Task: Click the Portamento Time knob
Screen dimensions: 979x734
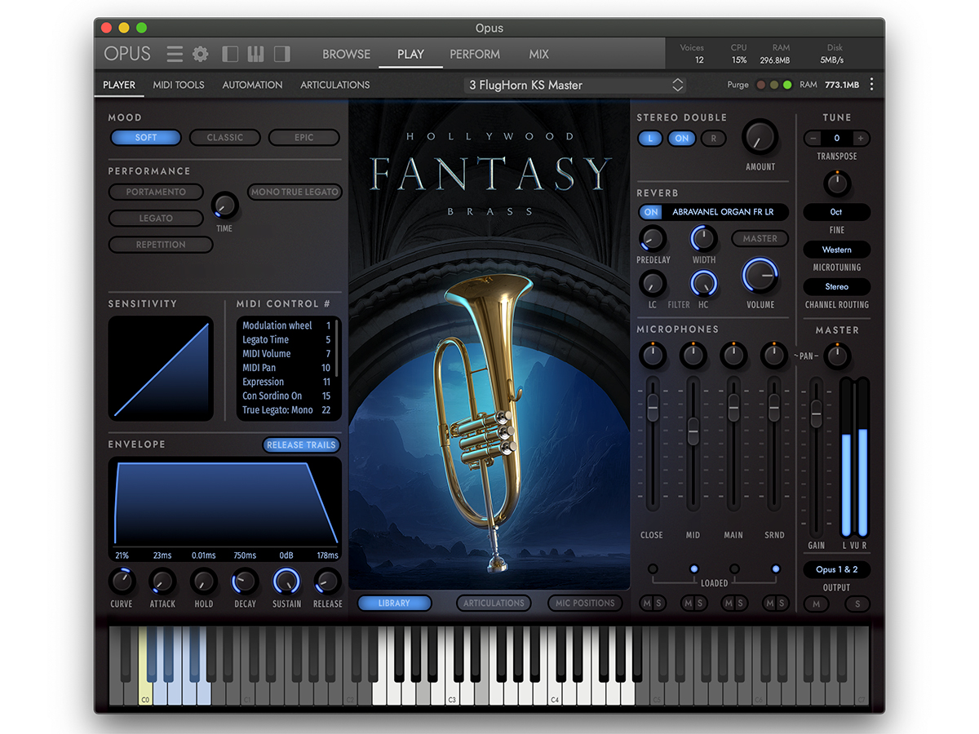Action: [224, 206]
